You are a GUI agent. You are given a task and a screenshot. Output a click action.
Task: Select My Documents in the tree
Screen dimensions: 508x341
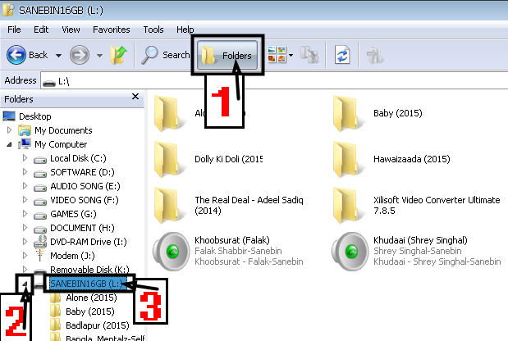point(63,130)
